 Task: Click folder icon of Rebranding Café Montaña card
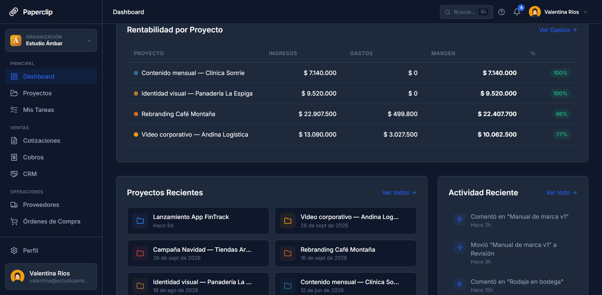point(288,253)
